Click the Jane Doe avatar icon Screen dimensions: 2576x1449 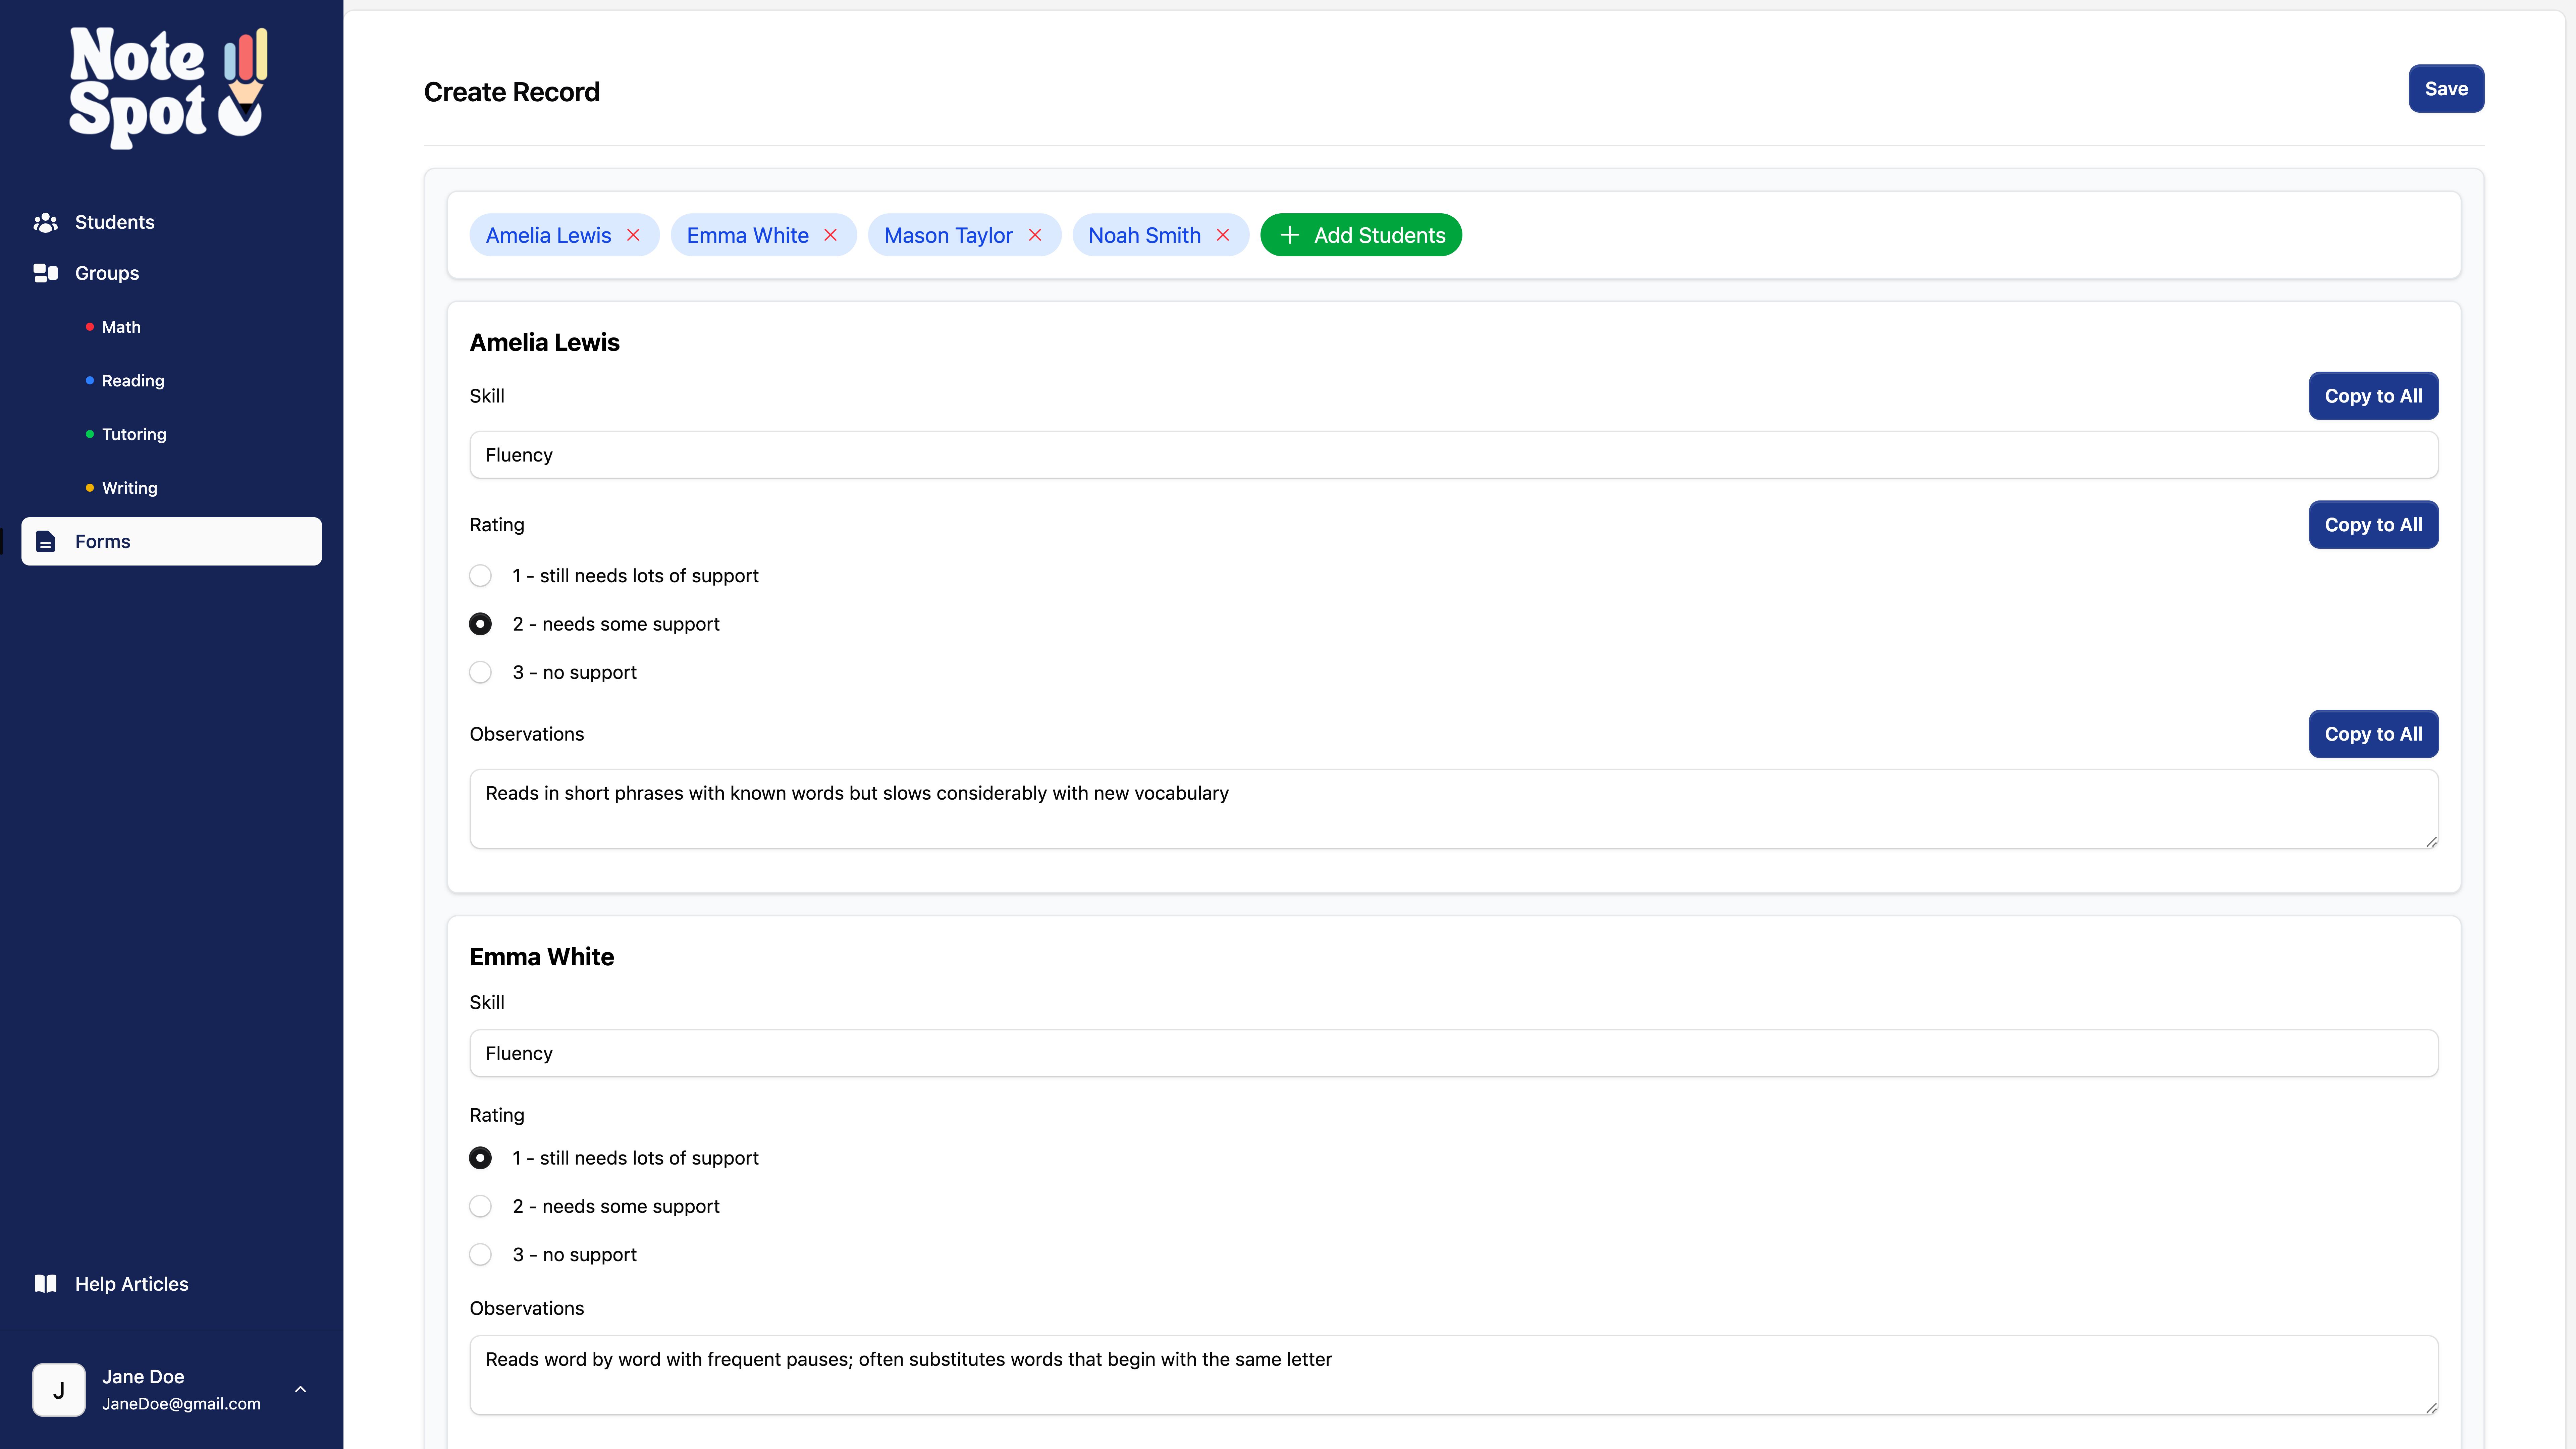pos(59,1390)
